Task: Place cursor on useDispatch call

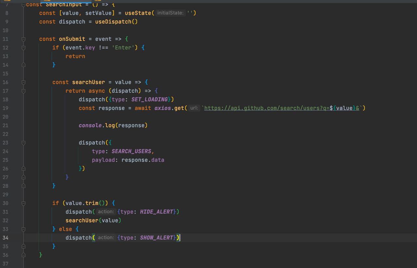Action: pos(113,22)
